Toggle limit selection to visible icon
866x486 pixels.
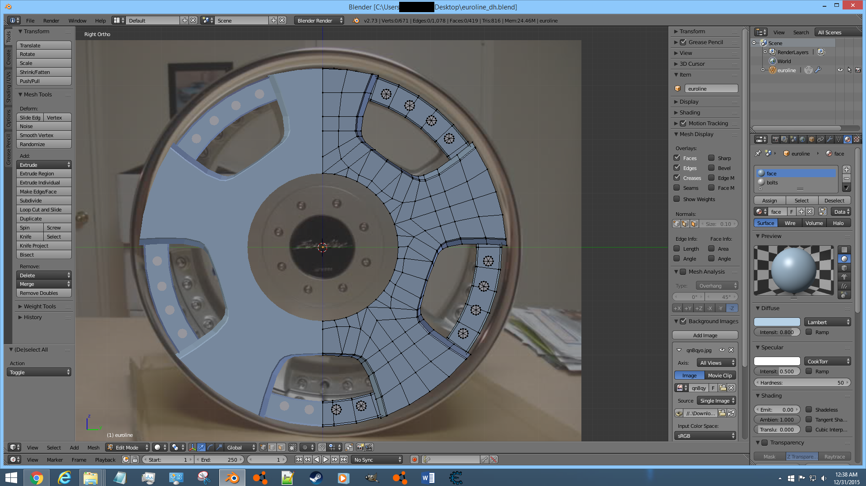tap(293, 447)
